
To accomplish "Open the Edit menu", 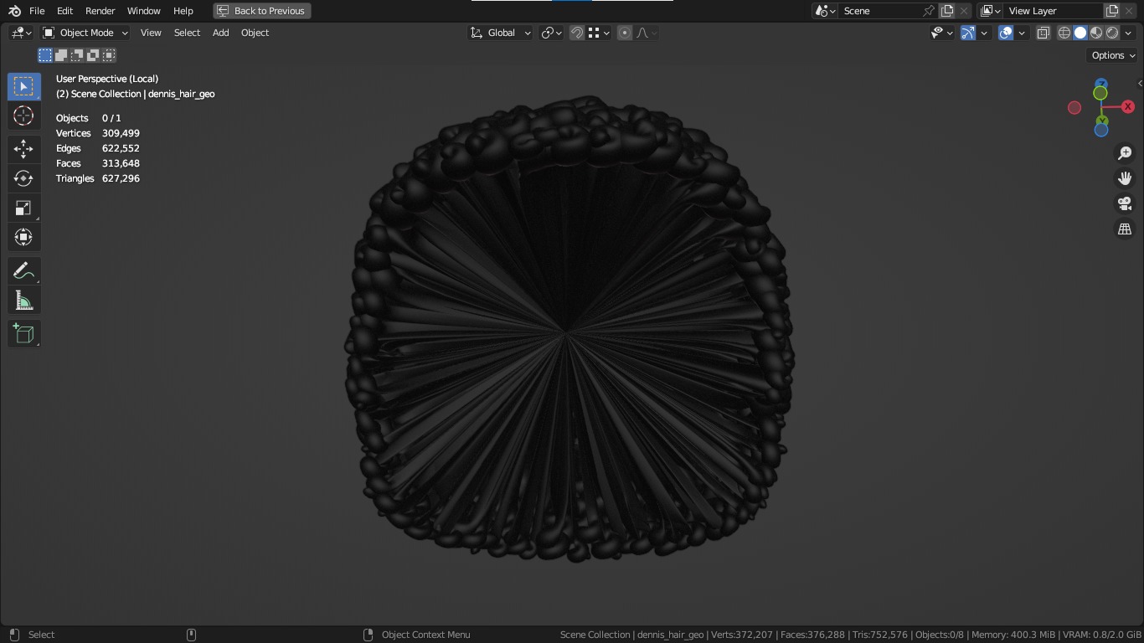I will [64, 11].
